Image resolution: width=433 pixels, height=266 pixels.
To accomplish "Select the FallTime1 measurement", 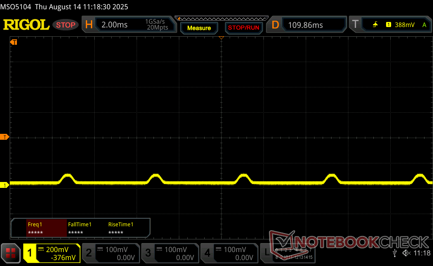I will click(79, 228).
